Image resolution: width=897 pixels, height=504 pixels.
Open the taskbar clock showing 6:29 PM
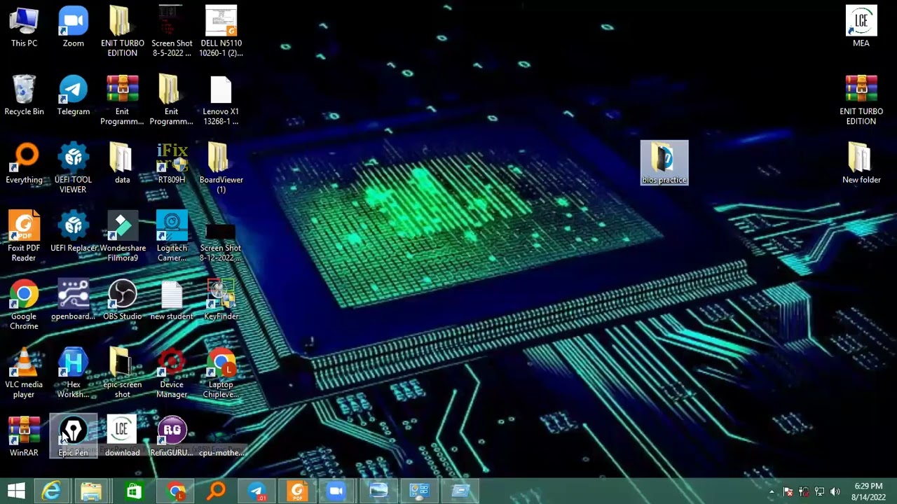click(868, 491)
